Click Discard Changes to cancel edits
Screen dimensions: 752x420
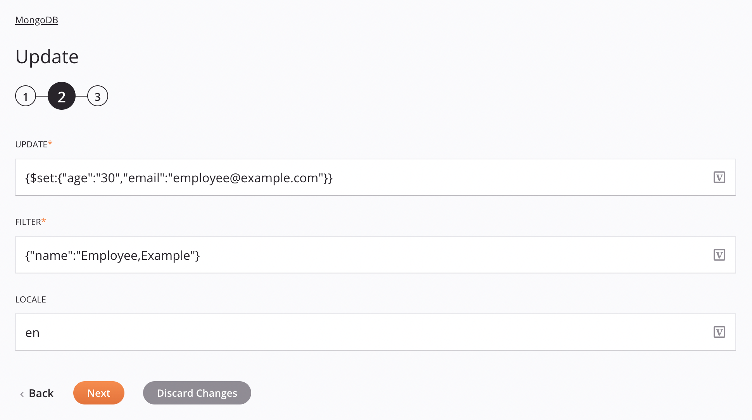click(197, 392)
